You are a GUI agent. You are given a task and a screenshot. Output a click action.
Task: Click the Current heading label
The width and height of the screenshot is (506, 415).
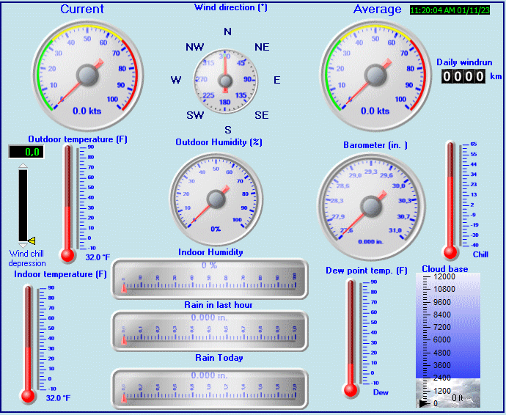(82, 10)
